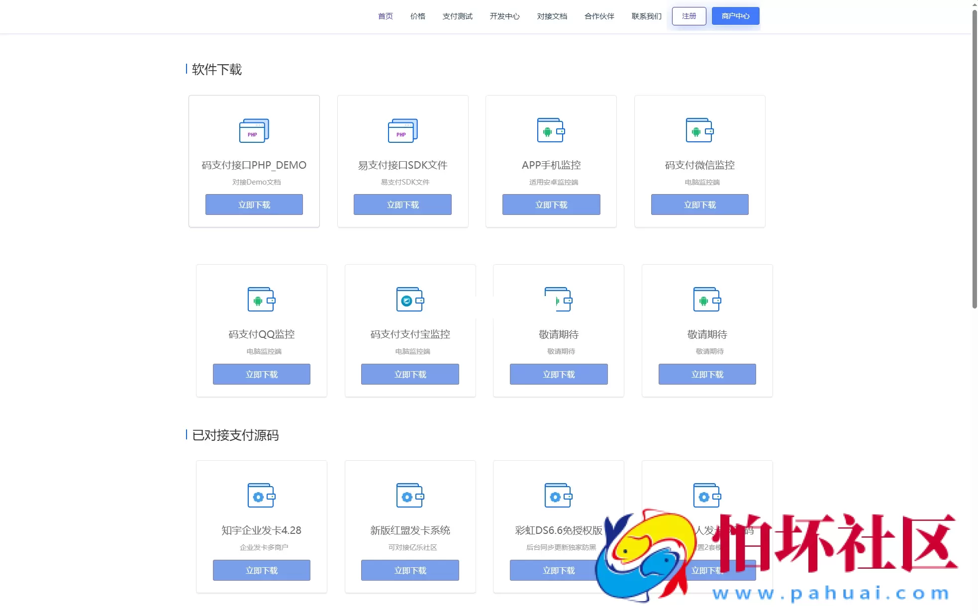Click 注册 to register
The width and height of the screenshot is (978, 614).
(x=688, y=16)
